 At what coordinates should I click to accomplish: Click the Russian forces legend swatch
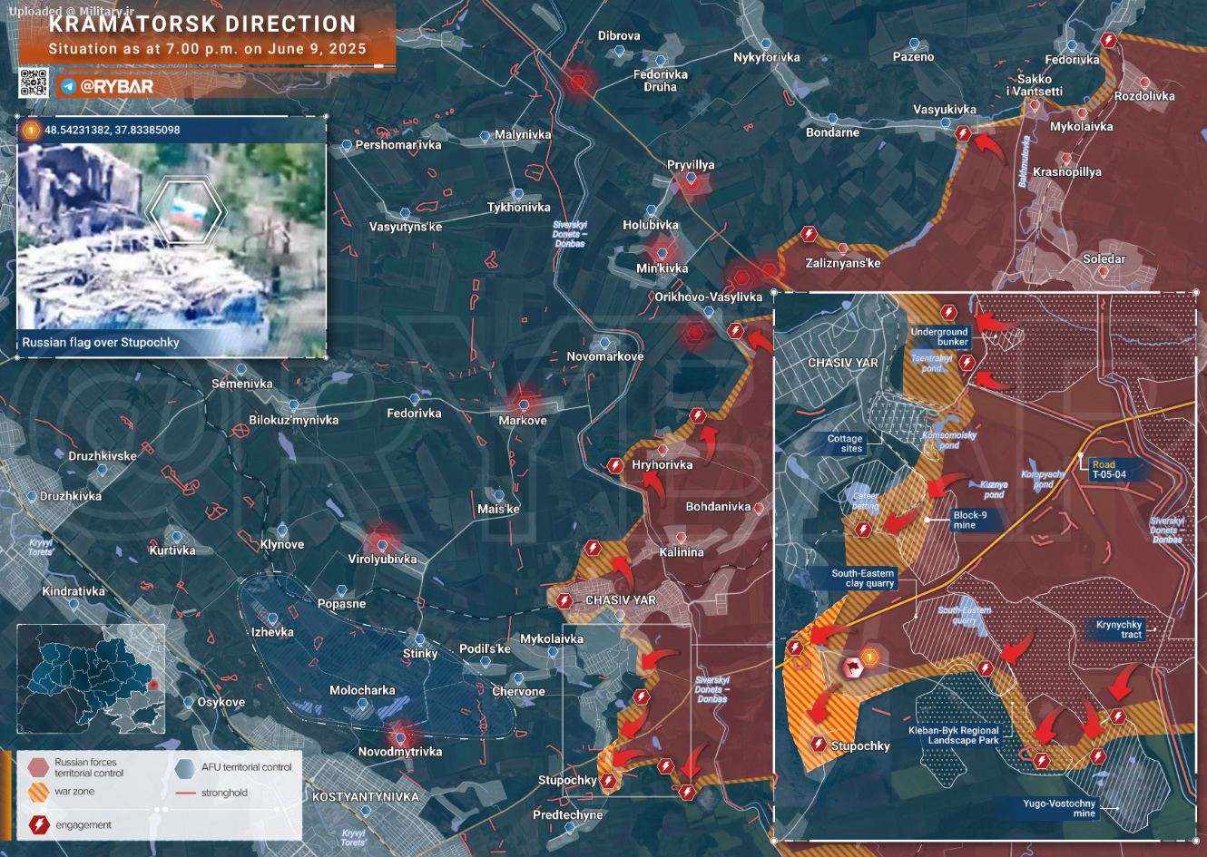tap(38, 768)
